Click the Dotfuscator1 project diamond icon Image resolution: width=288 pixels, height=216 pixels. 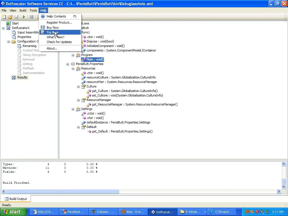[8, 28]
